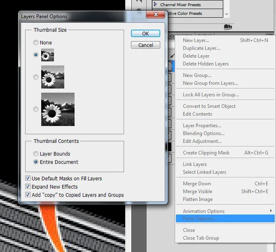Close the Layers Panel Options window

tap(155, 14)
